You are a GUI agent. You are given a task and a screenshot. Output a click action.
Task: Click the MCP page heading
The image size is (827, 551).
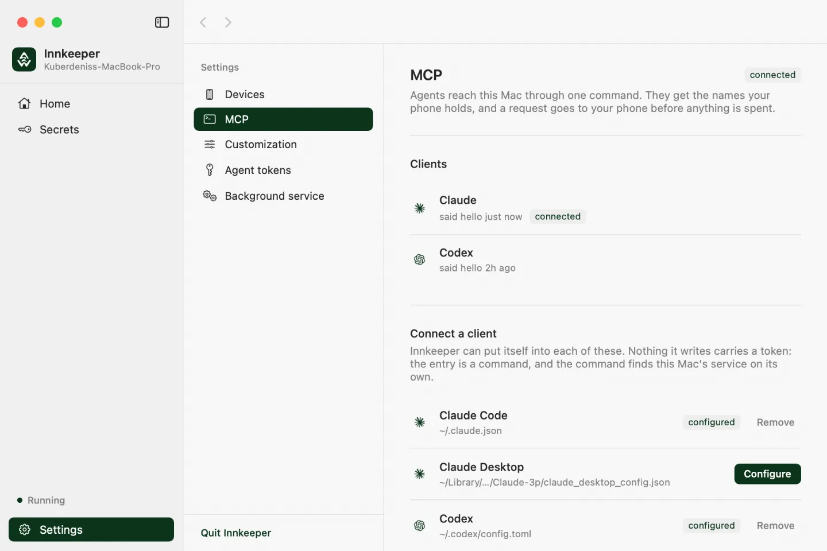pyautogui.click(x=426, y=75)
